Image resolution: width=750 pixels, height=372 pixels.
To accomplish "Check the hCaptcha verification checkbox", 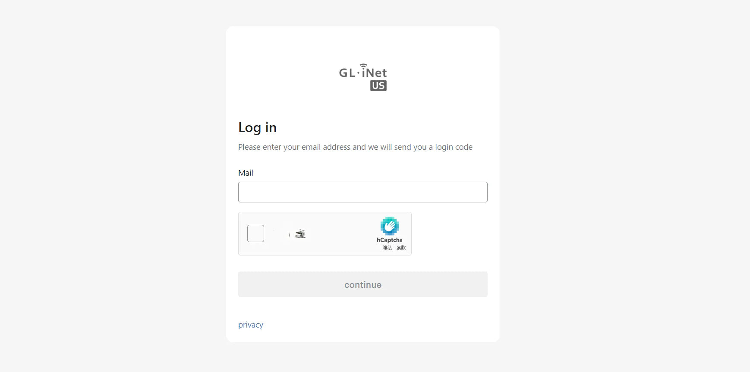I will click(x=255, y=233).
